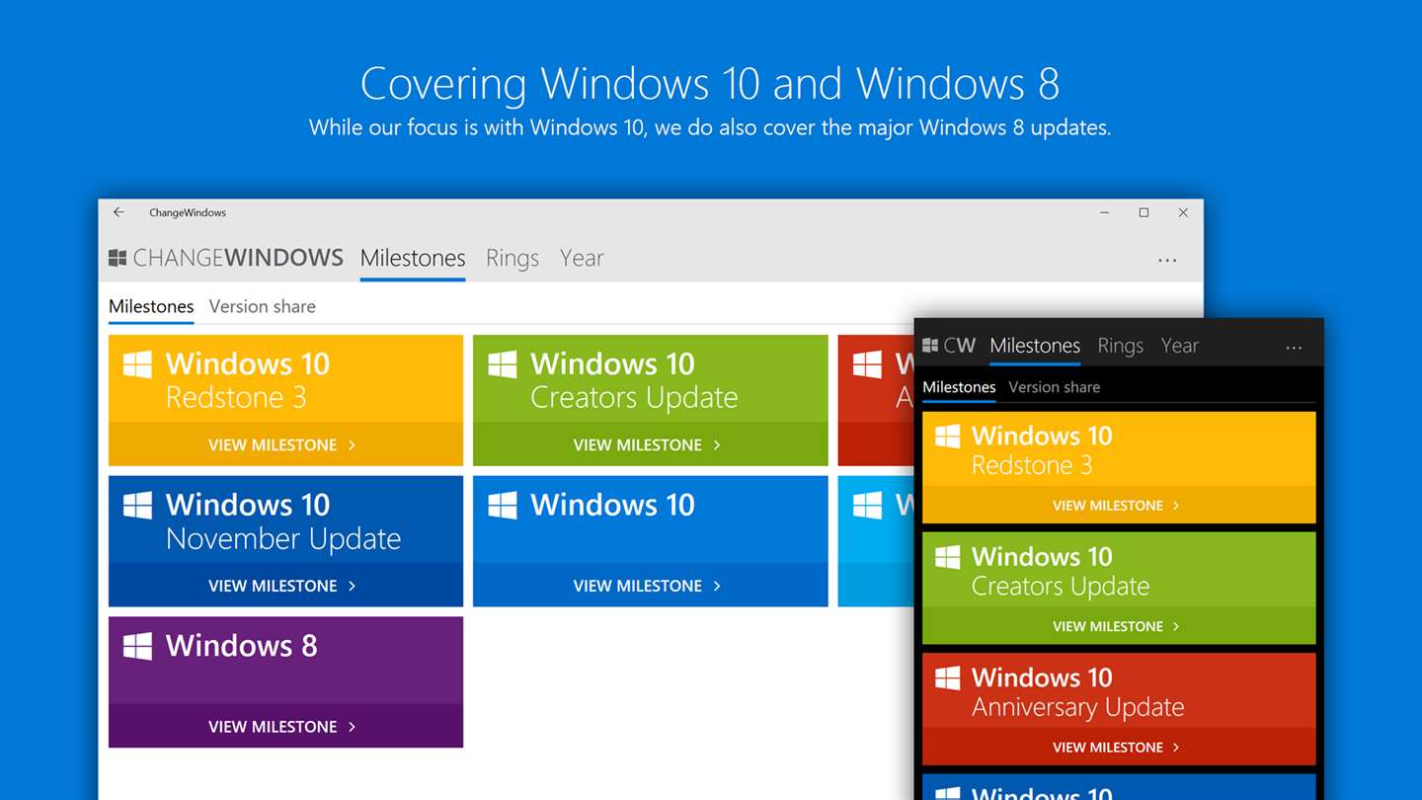Open the Year tab in mobile window
Viewport: 1422px width, 800px height.
tap(1180, 346)
